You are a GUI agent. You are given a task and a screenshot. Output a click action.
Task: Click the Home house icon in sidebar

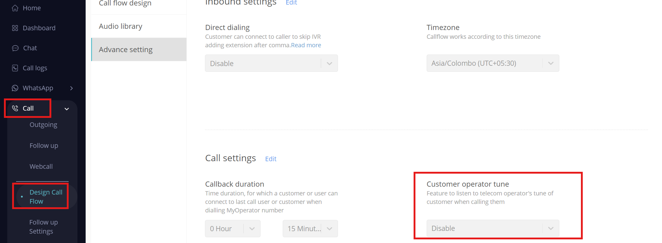15,8
